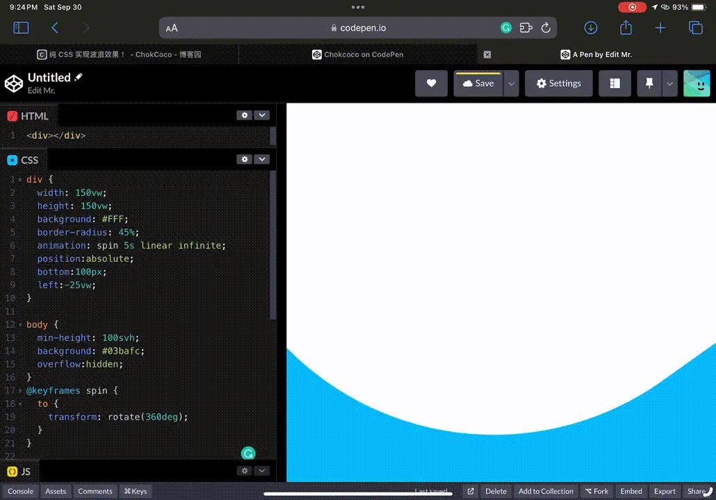Image resolution: width=716 pixels, height=500 pixels.
Task: Collapse the div rule fold arrow
Action: click(x=20, y=180)
